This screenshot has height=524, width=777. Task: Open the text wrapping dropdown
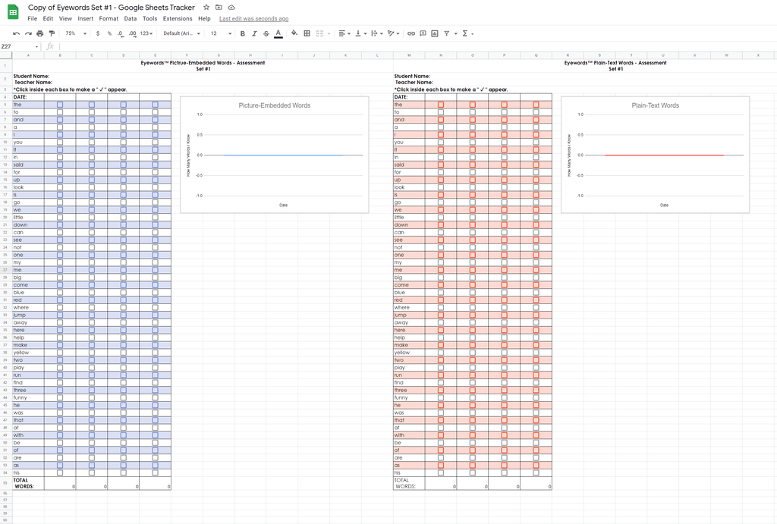(x=377, y=33)
